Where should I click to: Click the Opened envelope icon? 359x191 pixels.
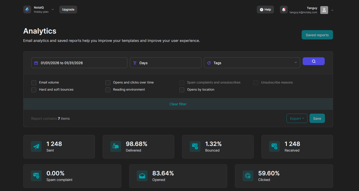tap(142, 176)
